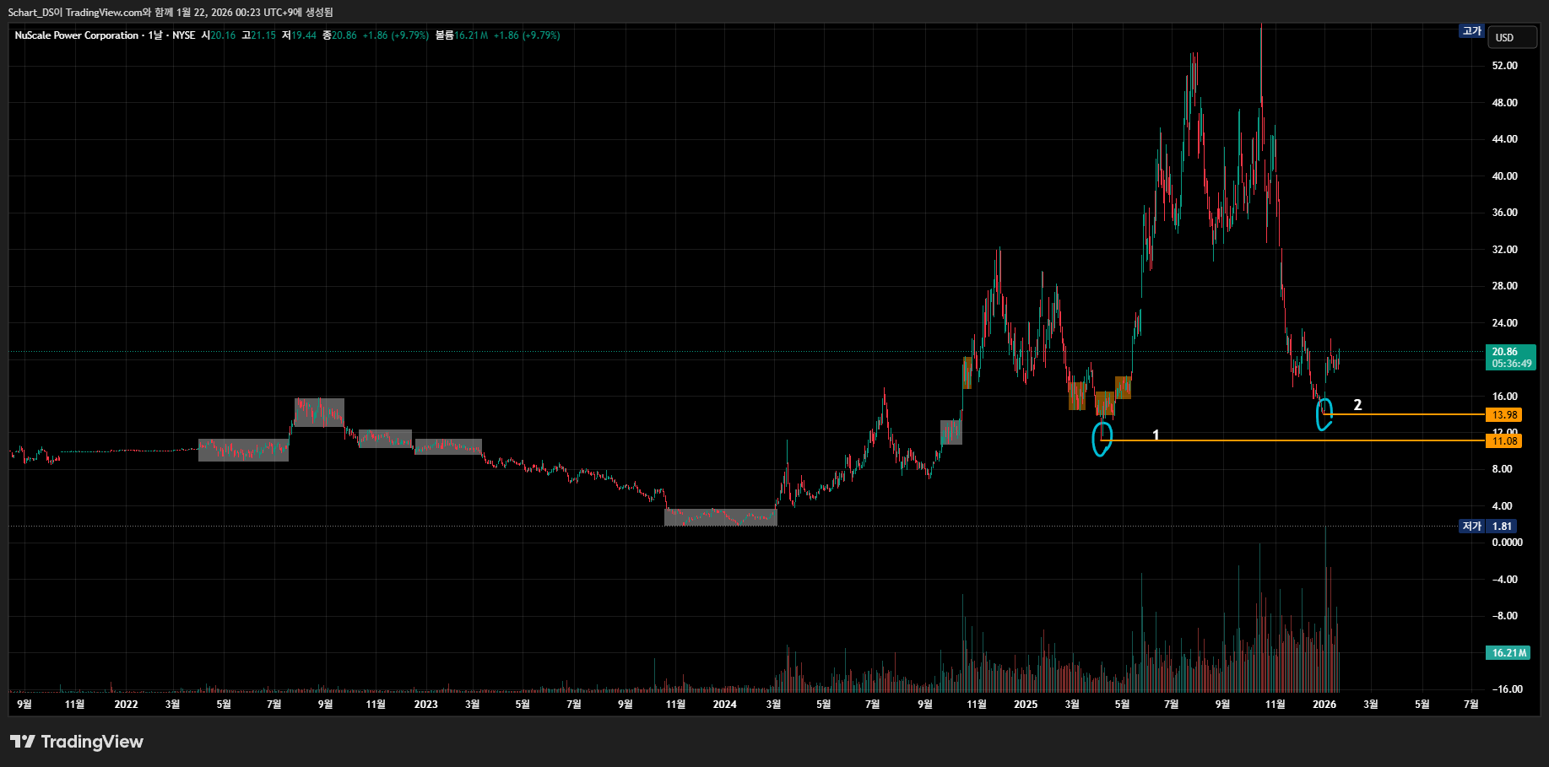
Task: Click the 40.00 price axis label
Action: [1504, 176]
